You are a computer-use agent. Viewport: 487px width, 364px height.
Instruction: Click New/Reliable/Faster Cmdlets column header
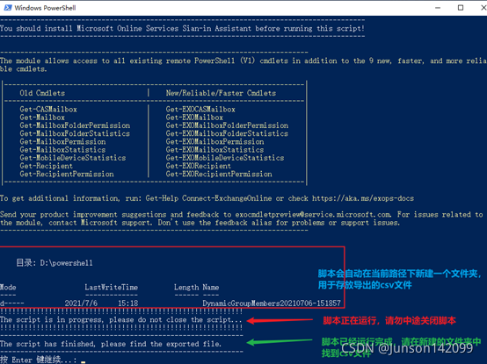pos(221,93)
